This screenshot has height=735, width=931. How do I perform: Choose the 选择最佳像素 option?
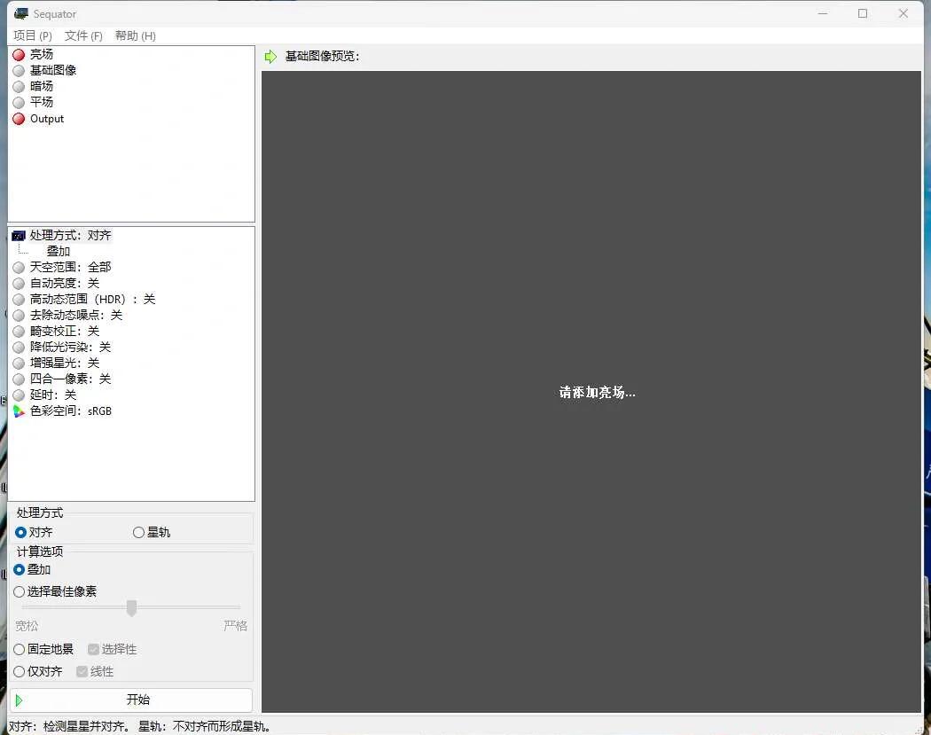point(20,592)
